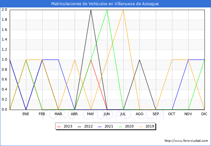Click the FEB month axis label

pos(42,114)
